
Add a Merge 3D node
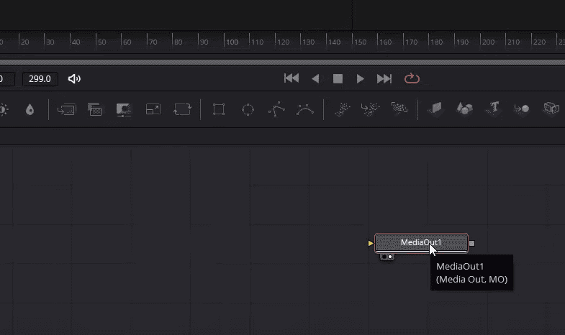(x=522, y=109)
